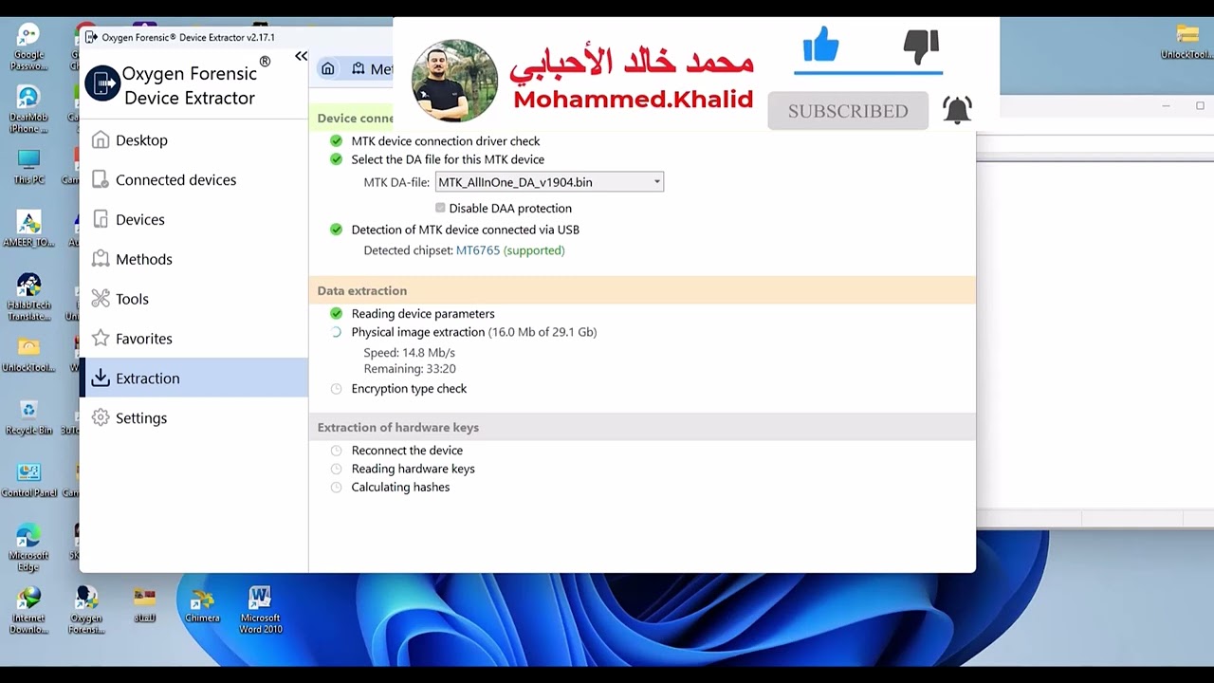Go to Connected devices in the sidebar
This screenshot has height=683, width=1214.
click(193, 180)
